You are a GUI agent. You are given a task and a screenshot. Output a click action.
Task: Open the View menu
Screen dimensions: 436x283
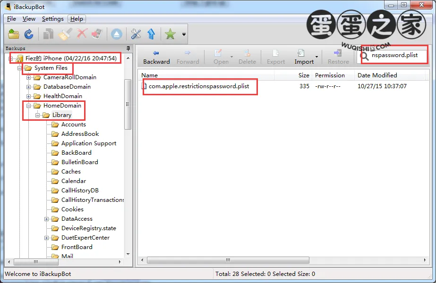pos(29,18)
